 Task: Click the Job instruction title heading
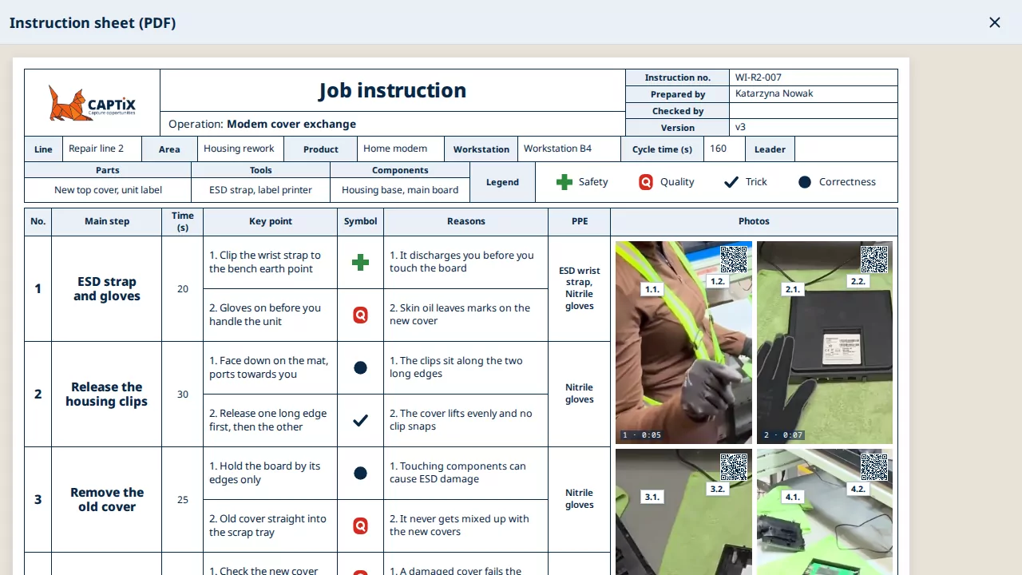(392, 90)
